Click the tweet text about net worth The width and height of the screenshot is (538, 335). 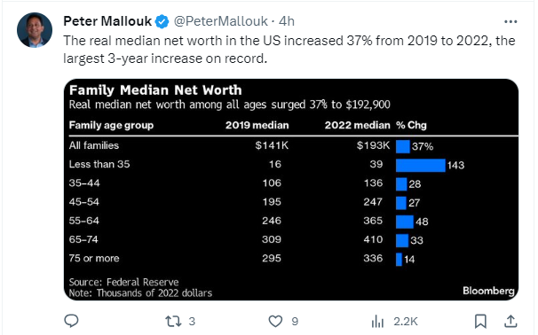coord(289,50)
